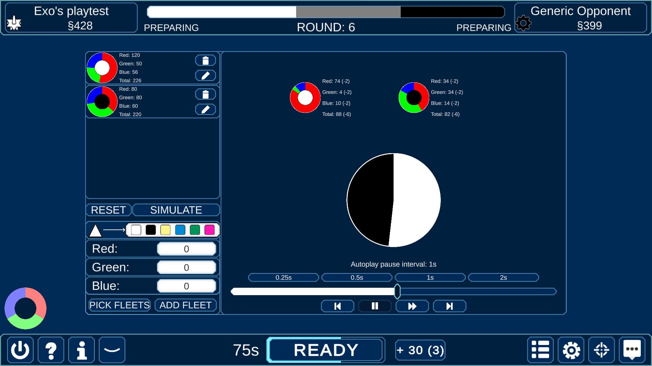Screen dimensions: 652x366
Task: Edit the 220-total fleet with pencil icon
Action: click(x=205, y=109)
